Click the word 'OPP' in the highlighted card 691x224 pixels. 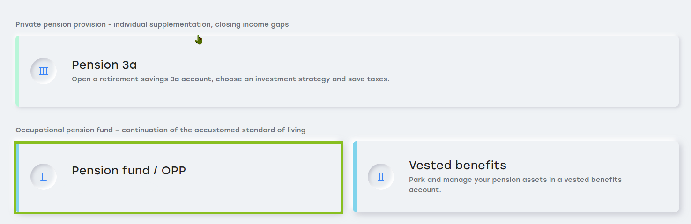click(174, 171)
